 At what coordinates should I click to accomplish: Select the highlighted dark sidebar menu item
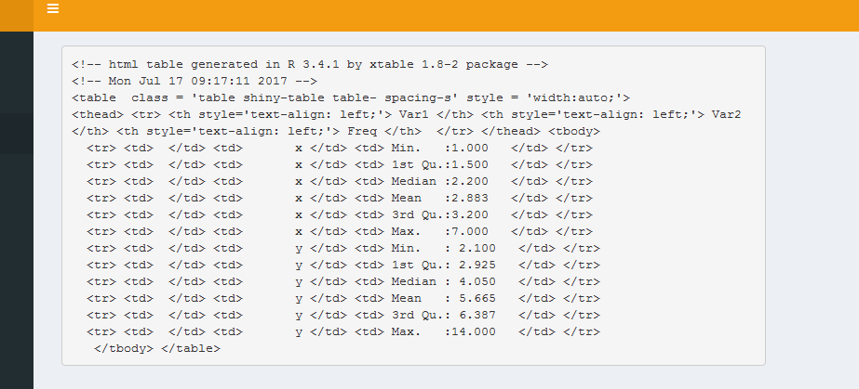pos(16,128)
